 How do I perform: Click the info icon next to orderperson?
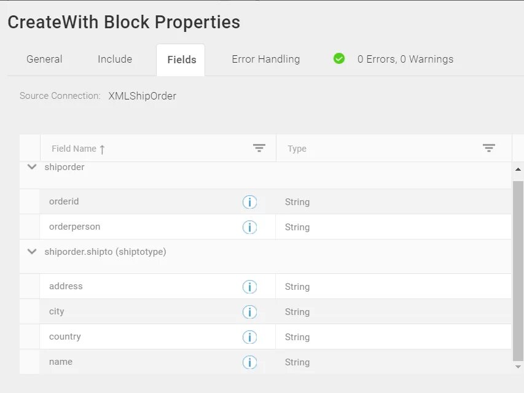[249, 227]
